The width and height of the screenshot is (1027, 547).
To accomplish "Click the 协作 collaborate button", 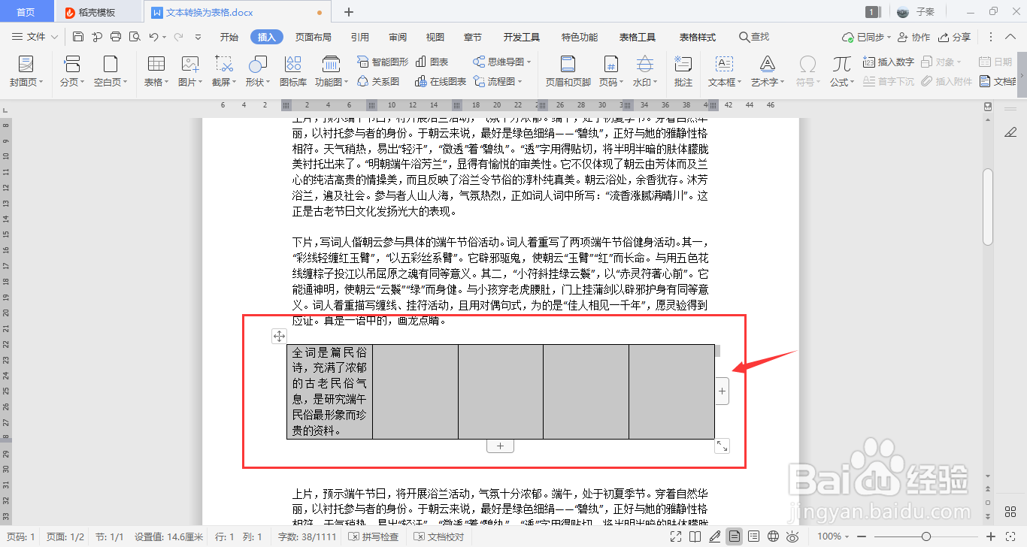I will [913, 37].
